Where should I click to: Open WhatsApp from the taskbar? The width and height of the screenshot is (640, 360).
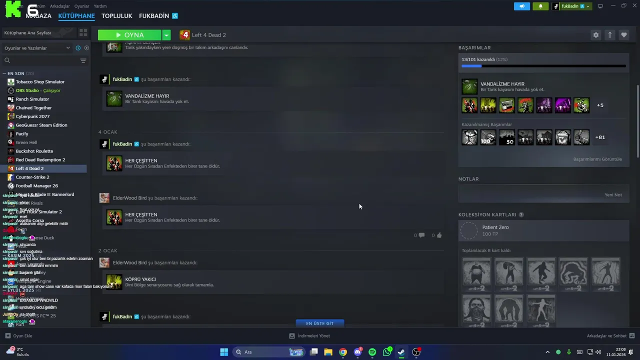(387, 352)
